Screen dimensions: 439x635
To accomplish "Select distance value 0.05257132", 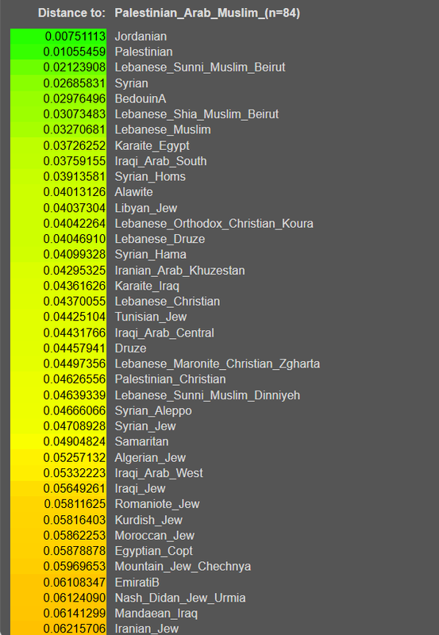I will point(75,458).
